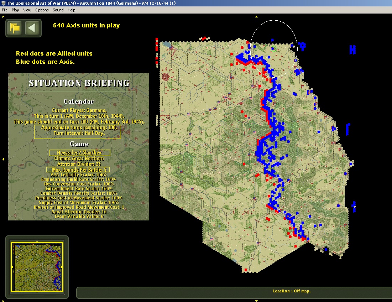Open the Options menu
Image resolution: width=392 pixels, height=302 pixels.
coord(42,10)
